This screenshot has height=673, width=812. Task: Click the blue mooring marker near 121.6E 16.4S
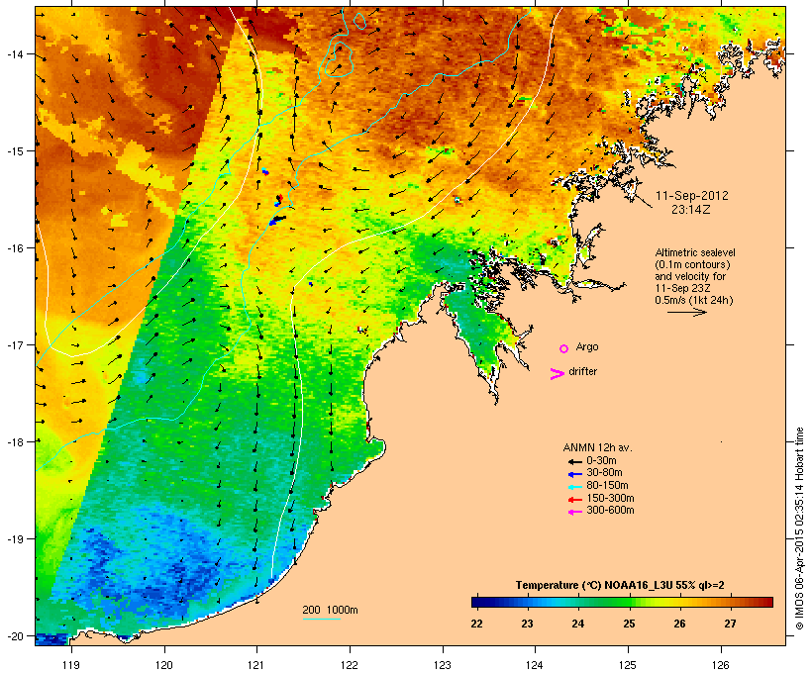click(x=311, y=284)
